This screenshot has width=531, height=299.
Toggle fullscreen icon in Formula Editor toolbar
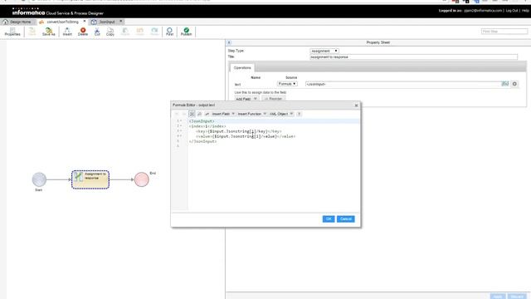(x=192, y=114)
